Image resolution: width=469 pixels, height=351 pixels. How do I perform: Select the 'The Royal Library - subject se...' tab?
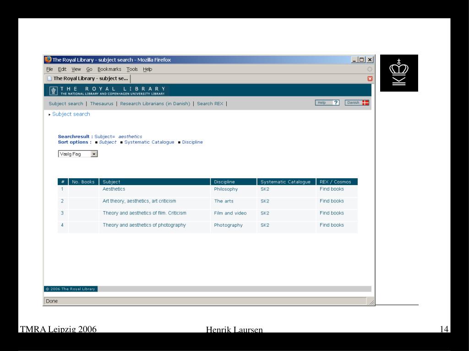click(87, 79)
